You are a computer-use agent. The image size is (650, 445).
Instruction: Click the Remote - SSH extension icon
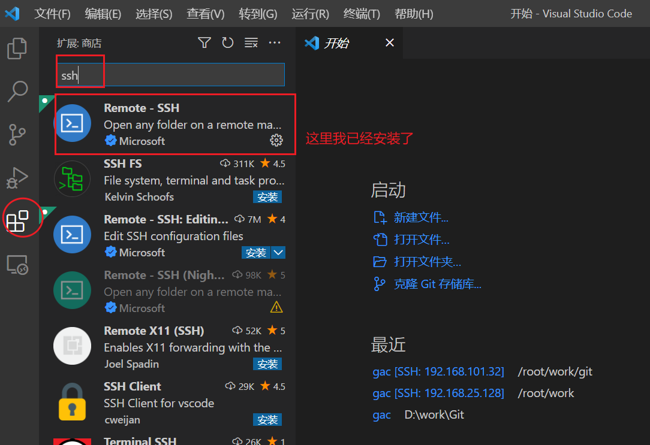click(x=73, y=123)
